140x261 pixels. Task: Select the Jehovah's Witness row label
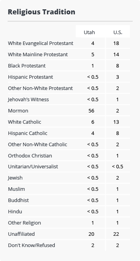29,100
